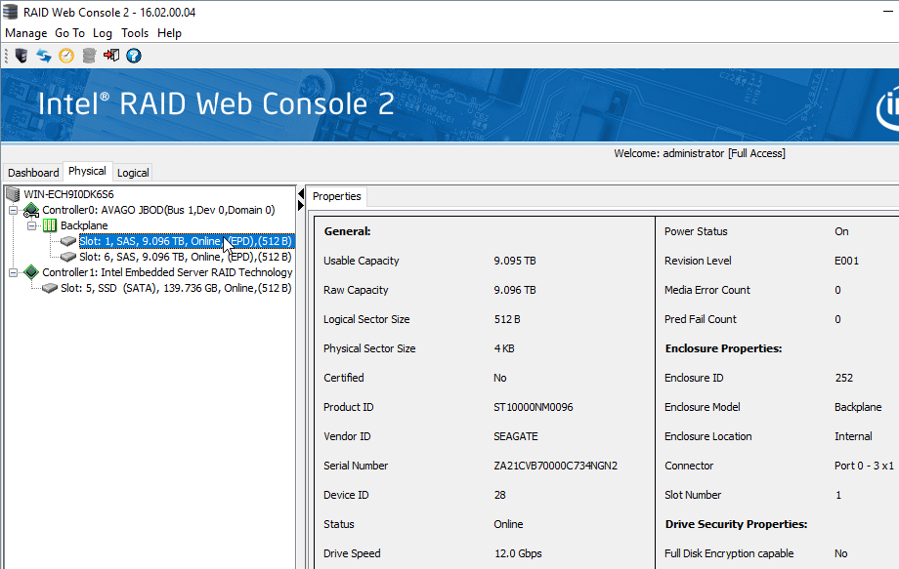Click the Connector value Port 0 - 3 x1
Viewport: 899px width, 569px height.
point(864,466)
